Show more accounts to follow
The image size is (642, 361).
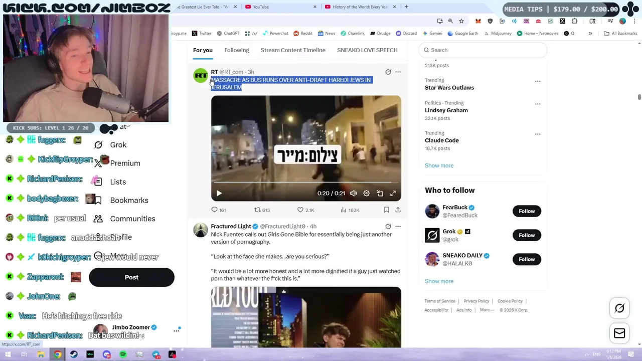[x=439, y=281]
